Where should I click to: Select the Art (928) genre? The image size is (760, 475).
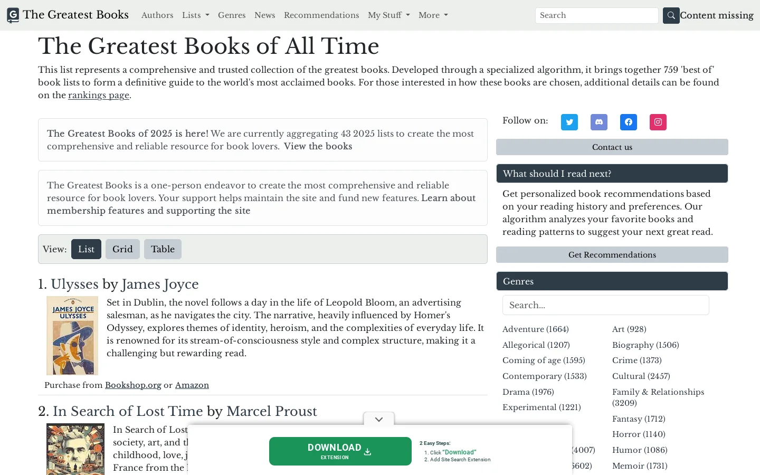pos(629,329)
